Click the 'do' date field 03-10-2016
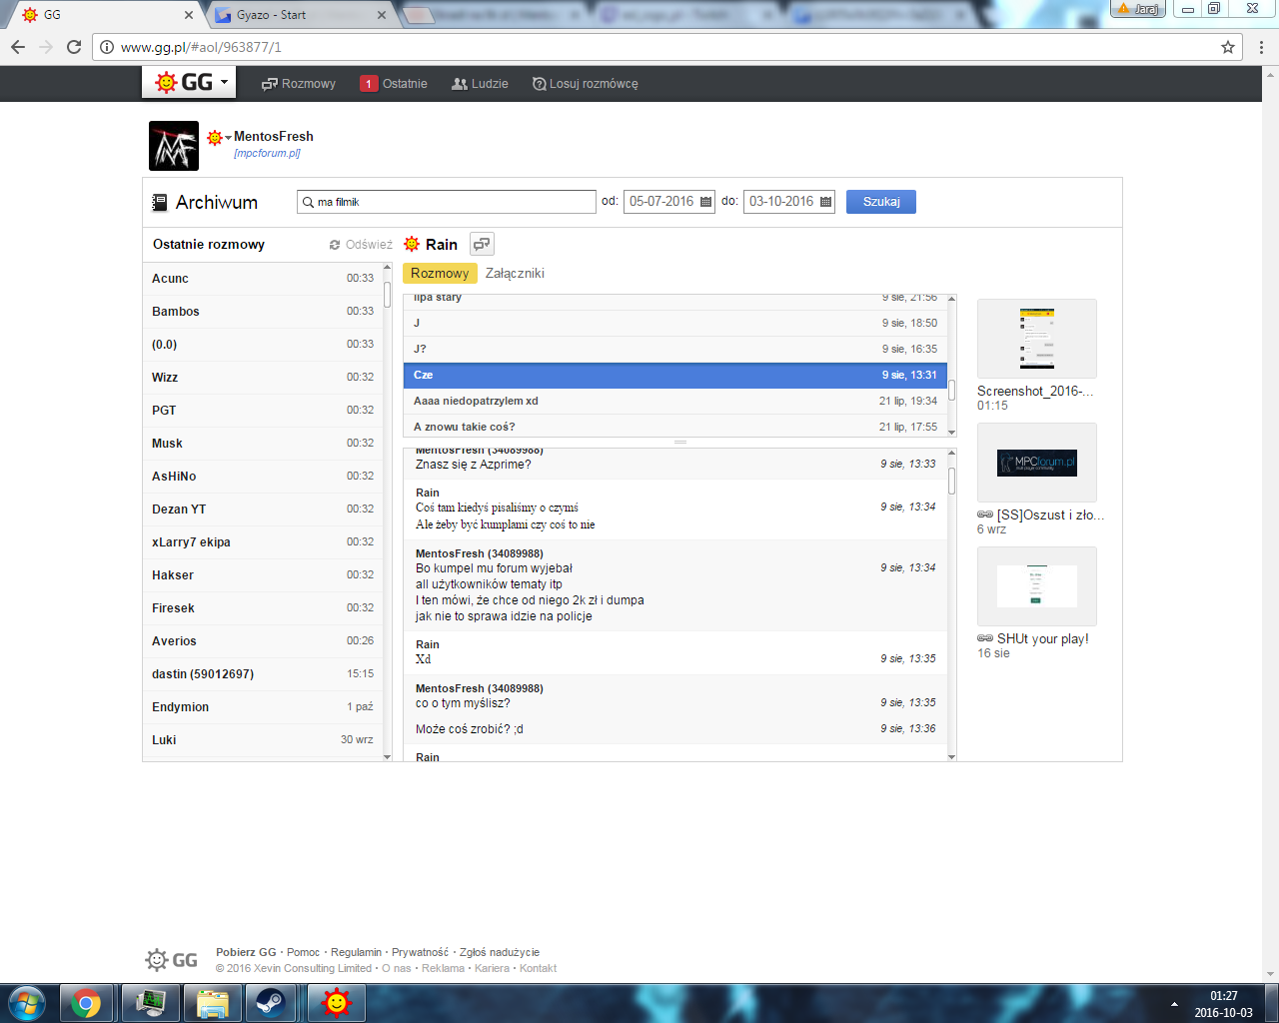The height and width of the screenshot is (1023, 1279). (x=789, y=202)
